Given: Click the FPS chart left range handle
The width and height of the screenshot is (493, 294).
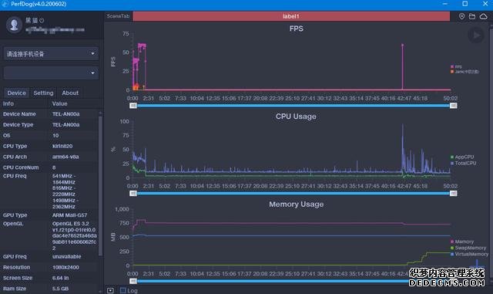Looking at the screenshot, I should [x=133, y=106].
